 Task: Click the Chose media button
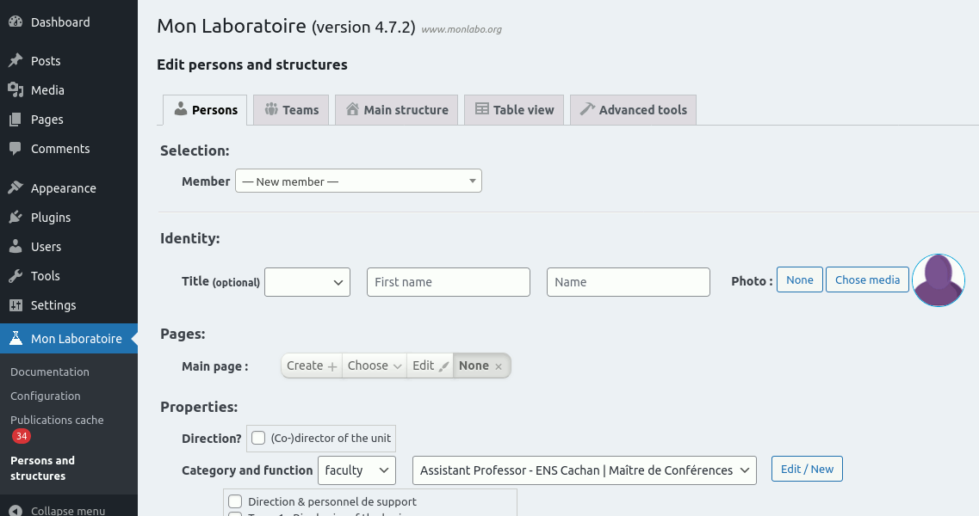pos(867,279)
